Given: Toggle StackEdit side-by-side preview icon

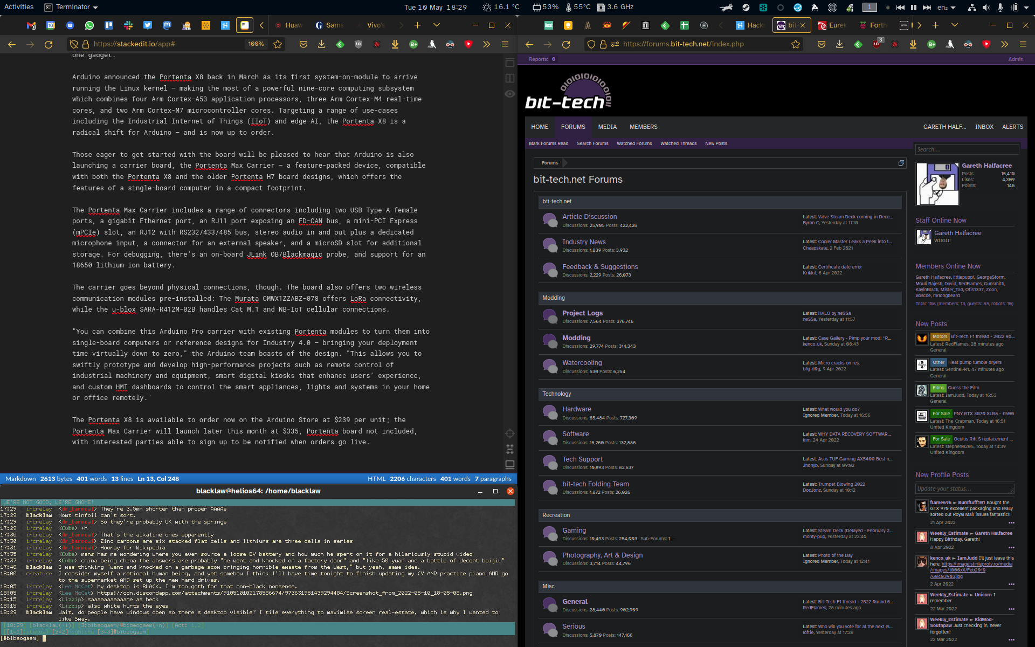Looking at the screenshot, I should (509, 78).
